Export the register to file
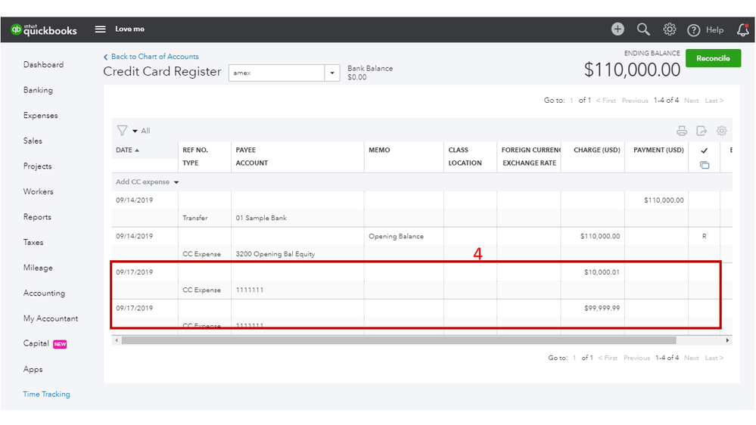 tap(702, 131)
